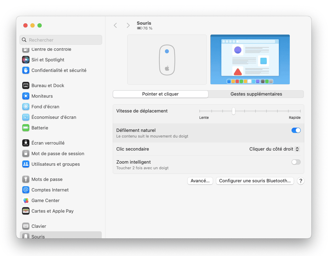Open the Batterie pane
This screenshot has width=329, height=256.
[61, 128]
